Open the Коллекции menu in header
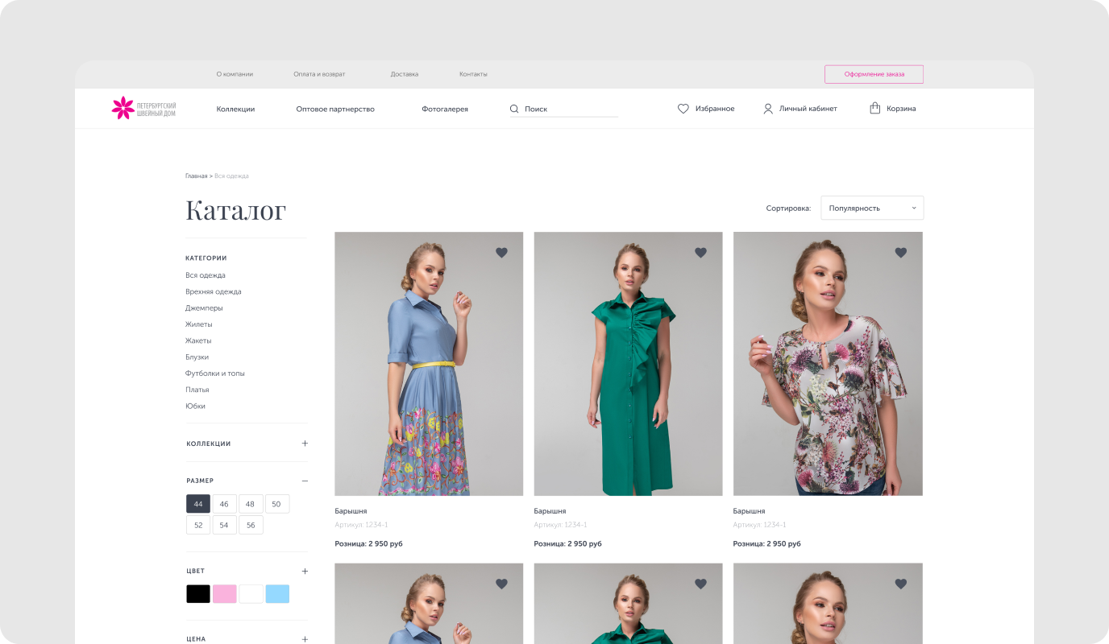 (x=235, y=109)
